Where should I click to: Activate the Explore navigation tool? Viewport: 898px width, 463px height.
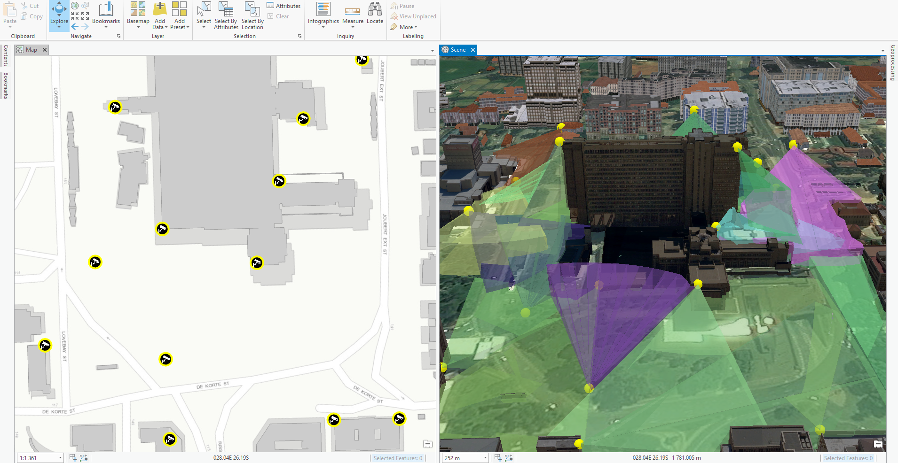(59, 11)
